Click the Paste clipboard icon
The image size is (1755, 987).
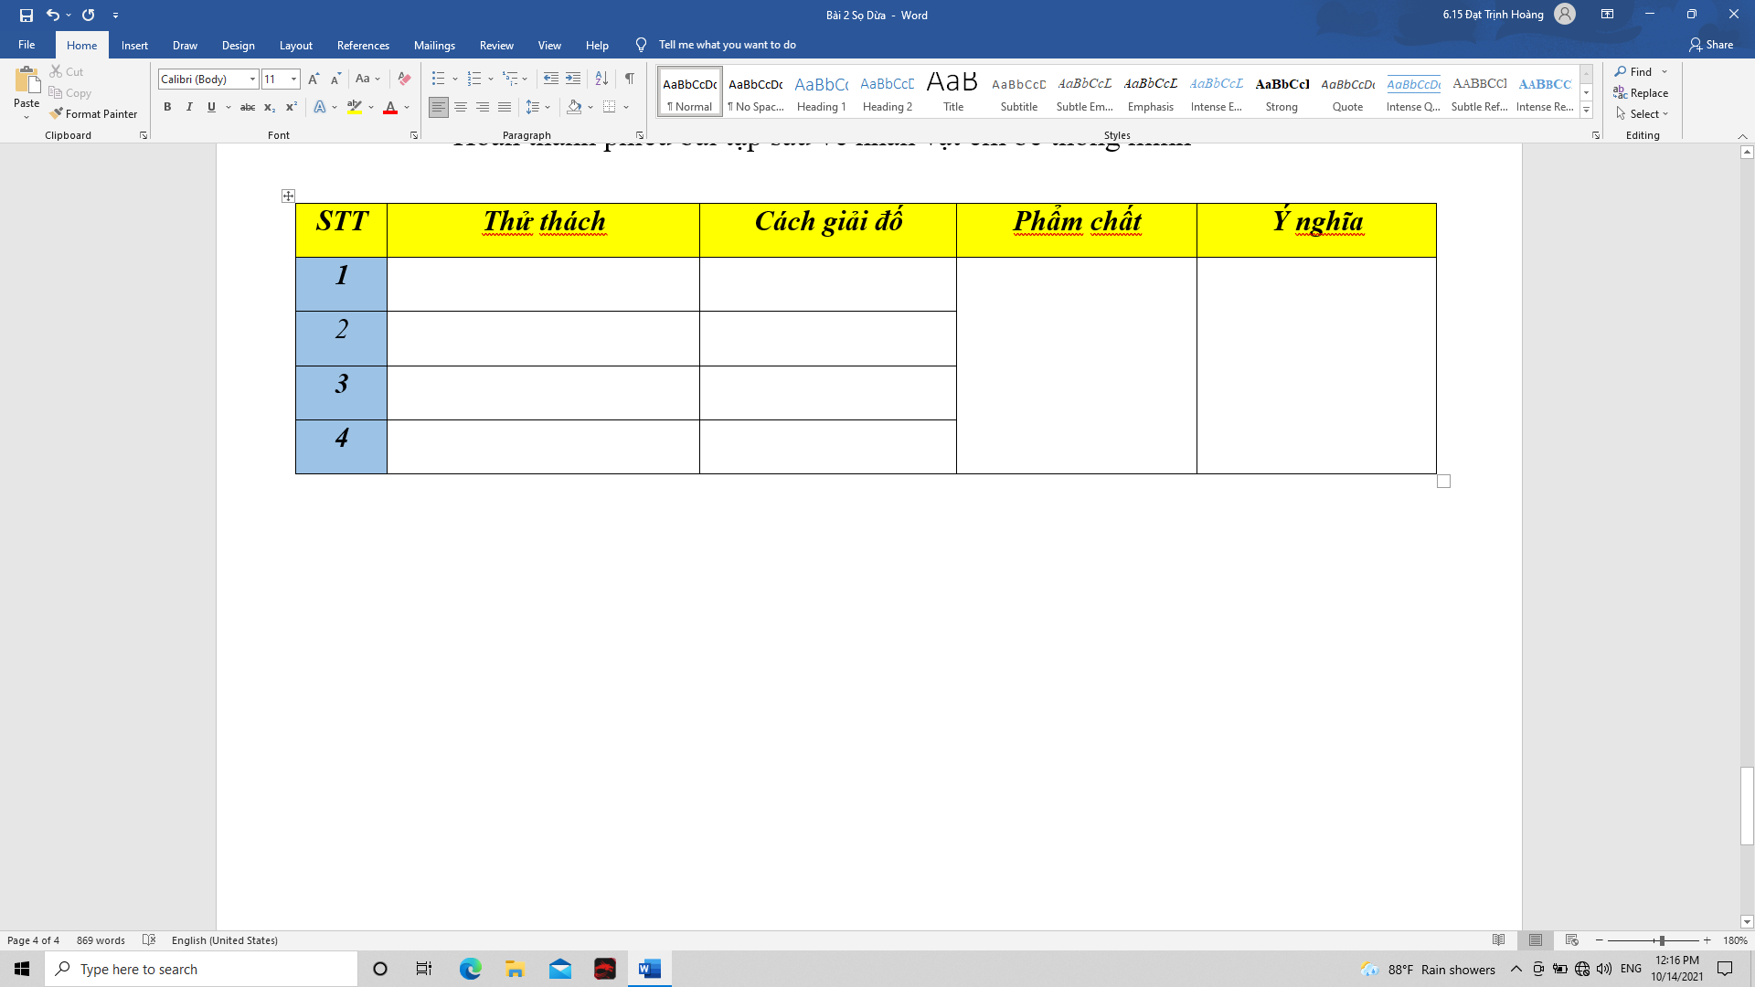[x=27, y=81]
